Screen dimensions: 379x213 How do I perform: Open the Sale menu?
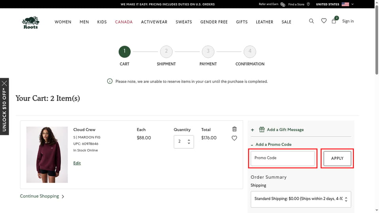click(x=286, y=22)
